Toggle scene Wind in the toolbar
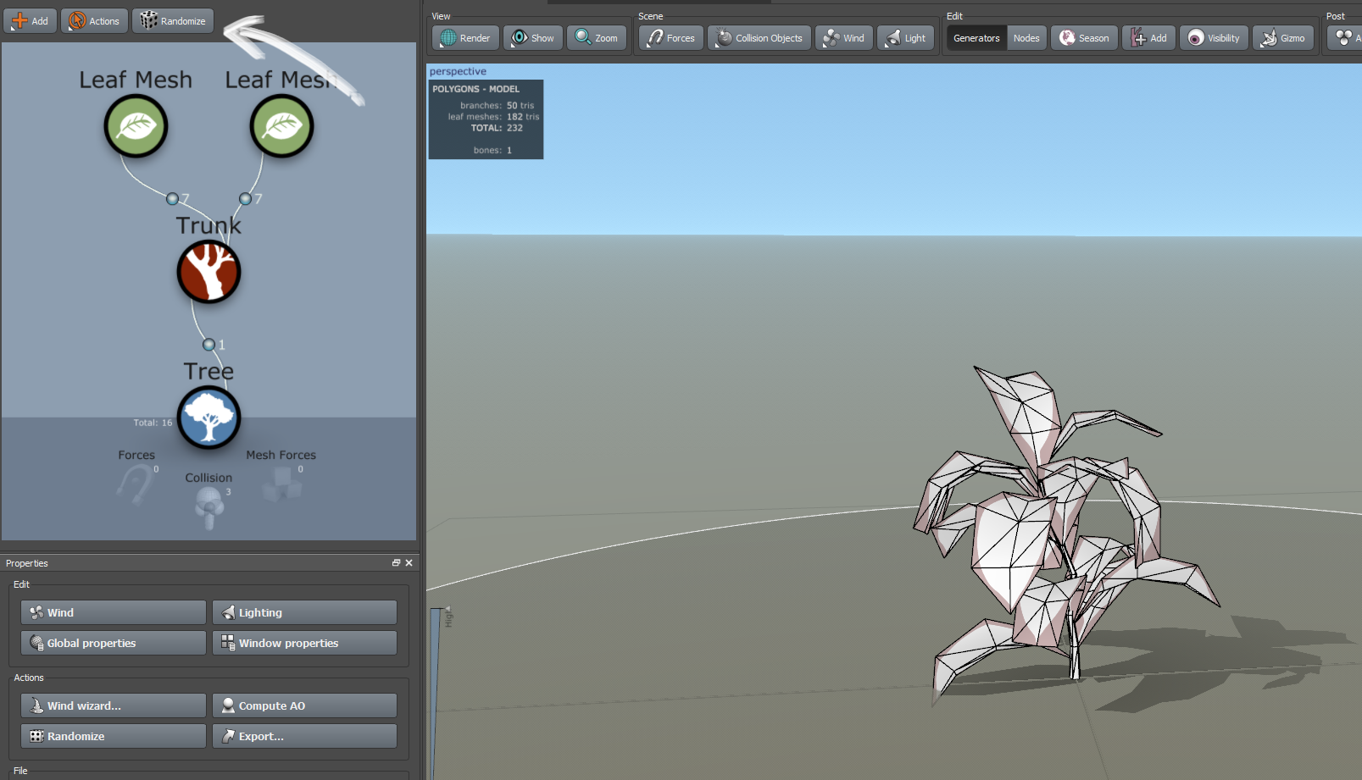This screenshot has height=780, width=1362. click(x=843, y=38)
